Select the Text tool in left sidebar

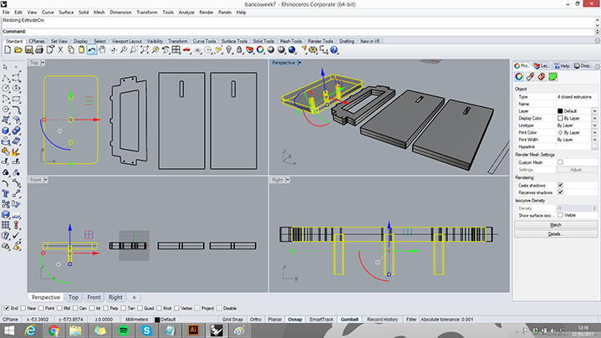[5, 194]
